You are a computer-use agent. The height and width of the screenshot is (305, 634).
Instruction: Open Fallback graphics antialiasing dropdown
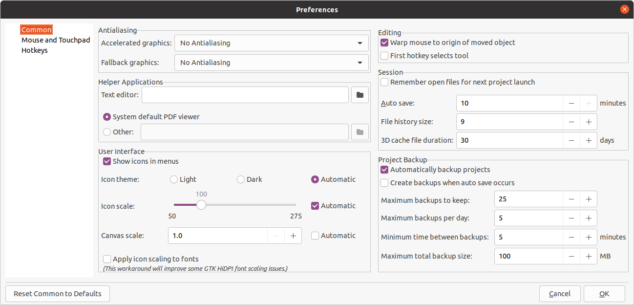[271, 63]
